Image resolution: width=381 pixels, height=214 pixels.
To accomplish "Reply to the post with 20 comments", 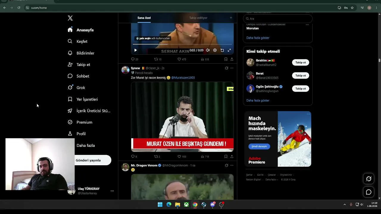I will pos(135,59).
